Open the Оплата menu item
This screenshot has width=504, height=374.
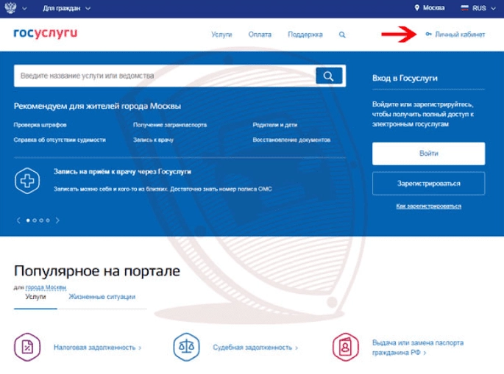[260, 35]
